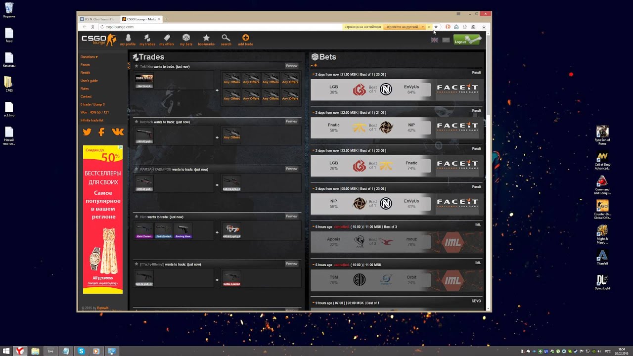Dismiss the translation bar
Image resolution: width=633 pixels, height=356 pixels.
(429, 27)
